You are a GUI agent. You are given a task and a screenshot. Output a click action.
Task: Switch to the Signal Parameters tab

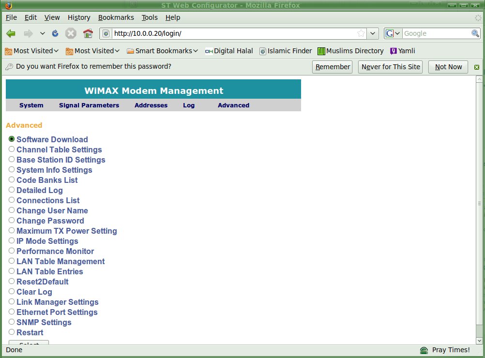pos(89,105)
